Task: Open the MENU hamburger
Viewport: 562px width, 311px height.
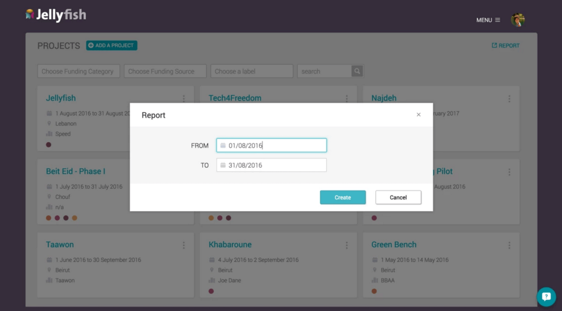Action: (488, 20)
